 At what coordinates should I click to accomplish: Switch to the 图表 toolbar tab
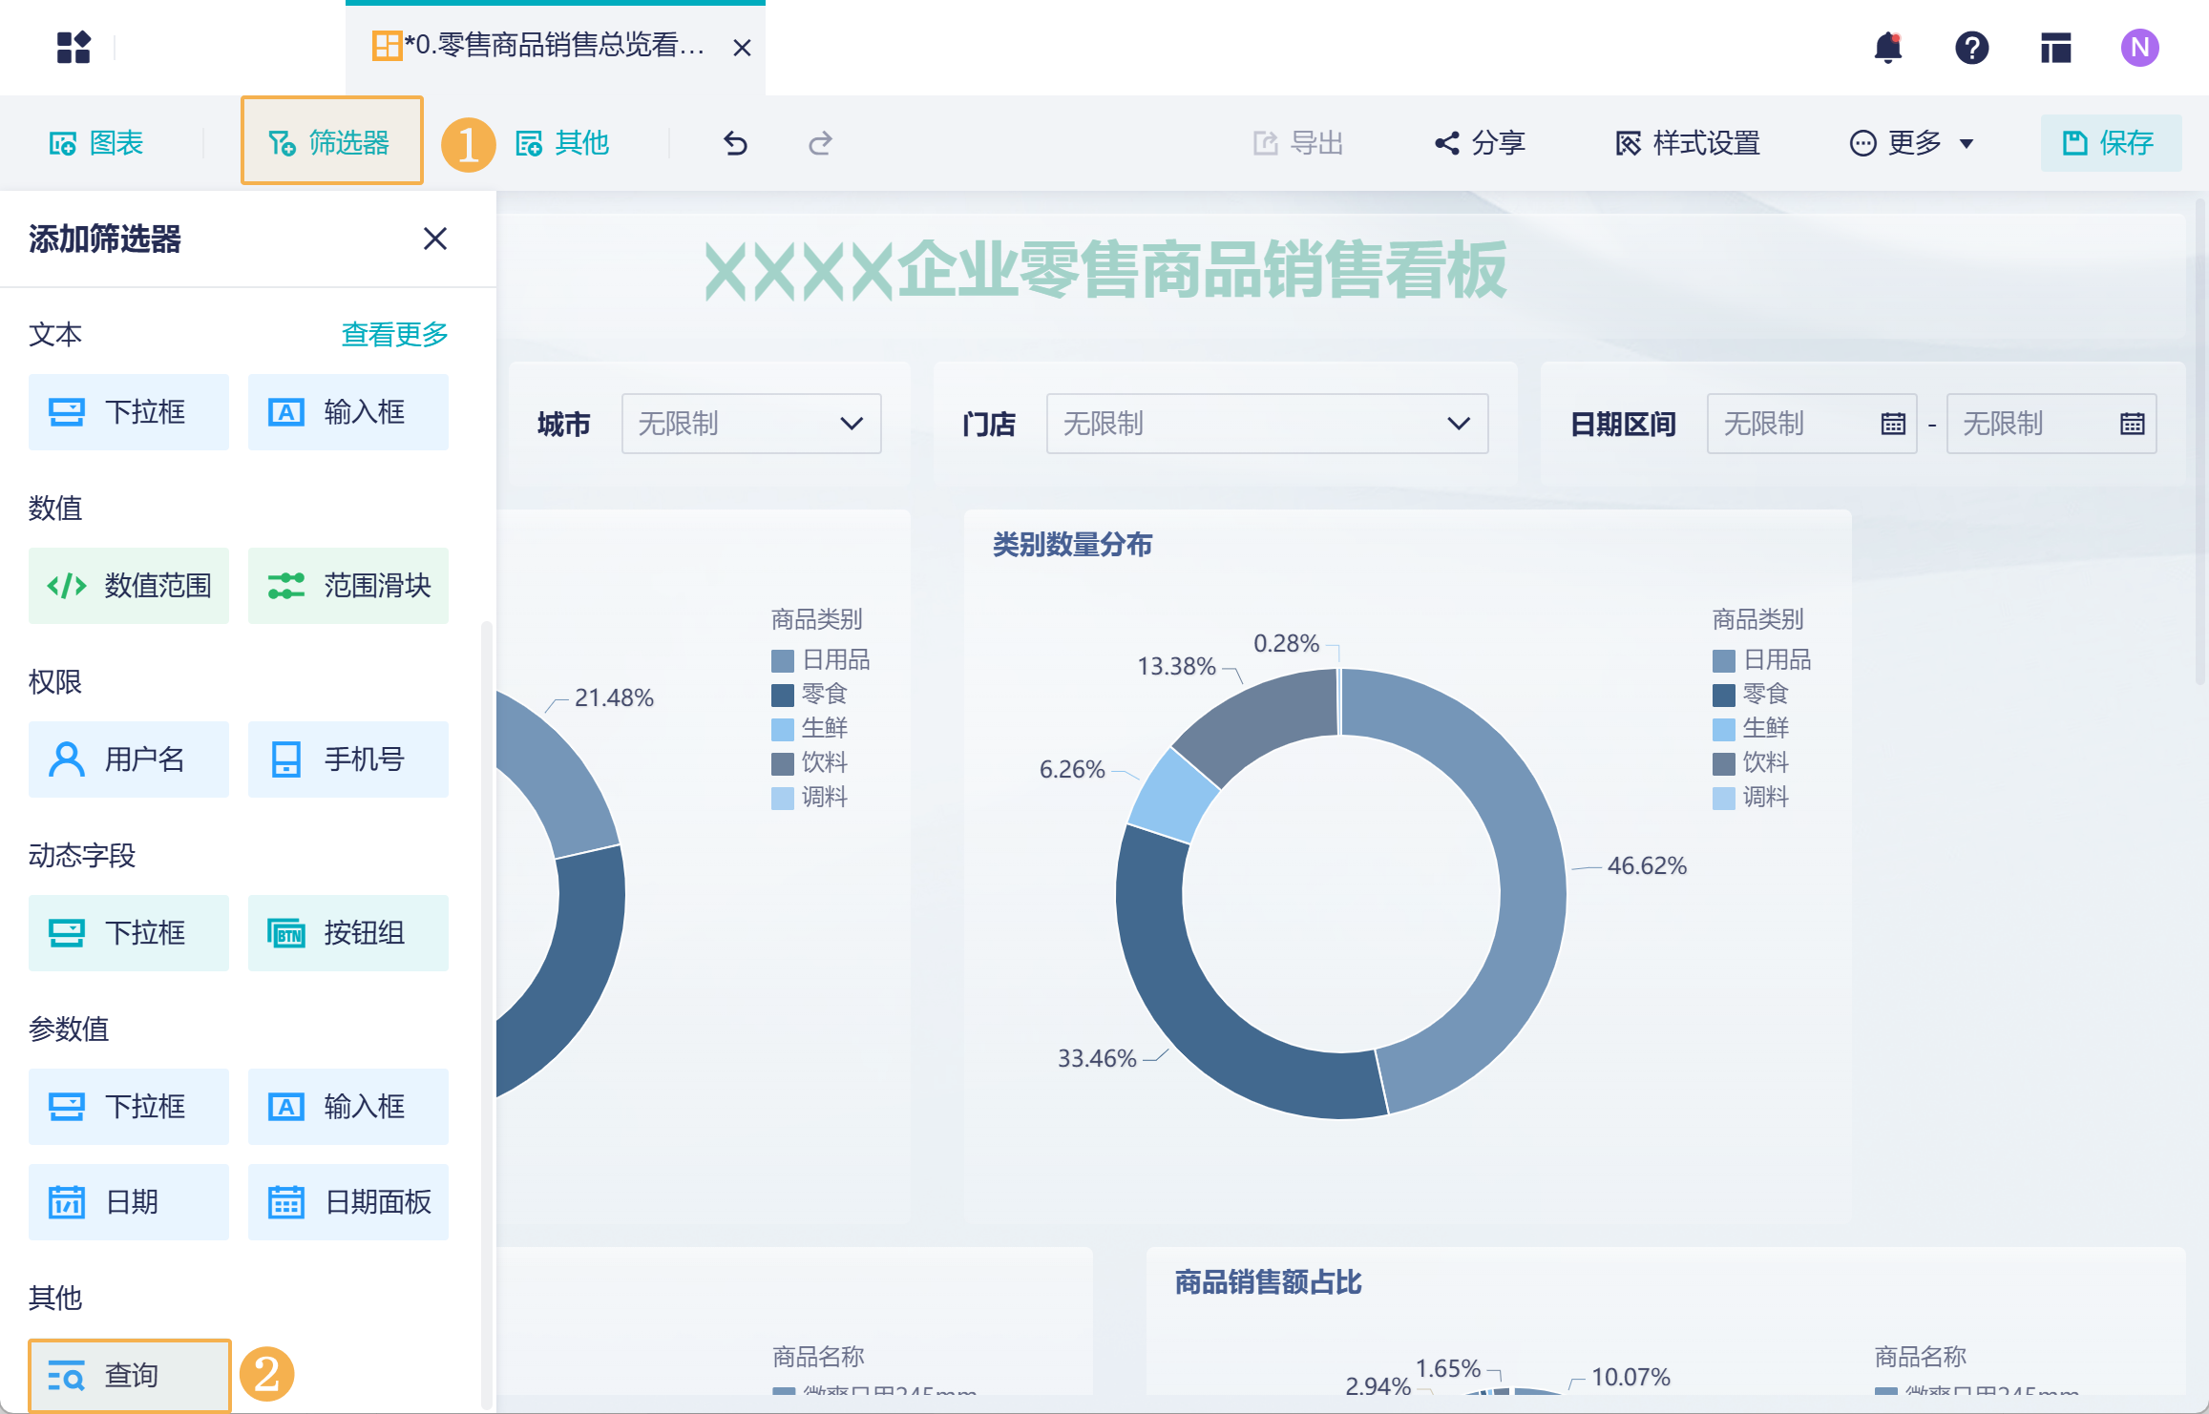pyautogui.click(x=96, y=143)
